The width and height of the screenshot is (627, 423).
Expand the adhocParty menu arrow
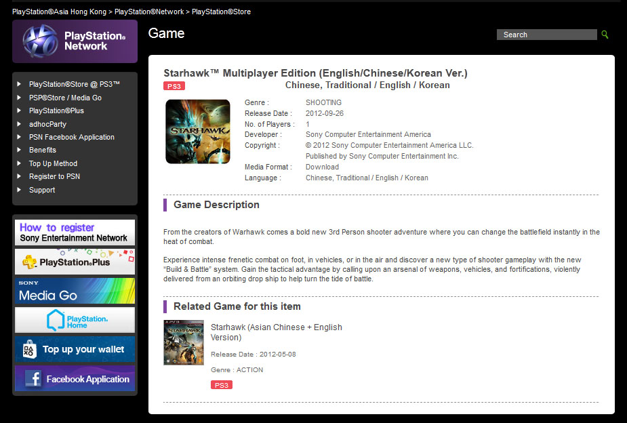(x=19, y=124)
